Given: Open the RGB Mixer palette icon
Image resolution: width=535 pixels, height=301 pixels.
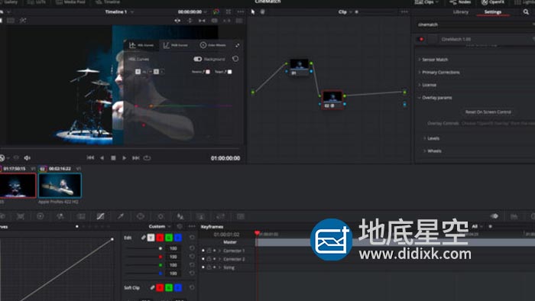Looking at the screenshot, I should click(60, 216).
